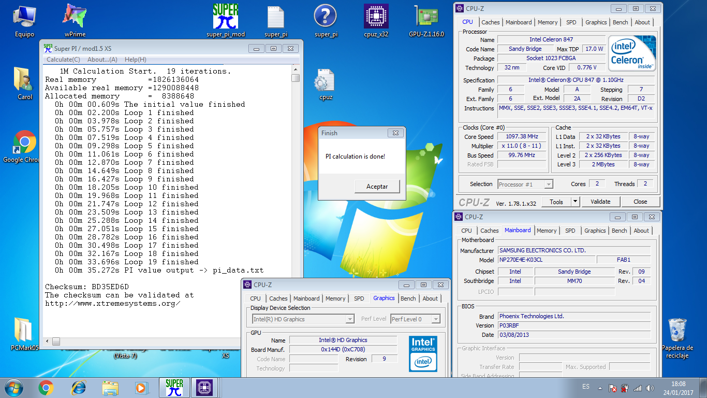Screen dimensions: 707x398
Task: Switch to Memory tab in top CPU-Z window
Action: [x=548, y=22]
